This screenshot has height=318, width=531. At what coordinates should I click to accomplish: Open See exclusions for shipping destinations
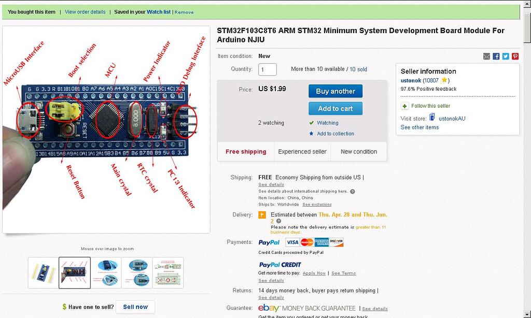[317, 205]
